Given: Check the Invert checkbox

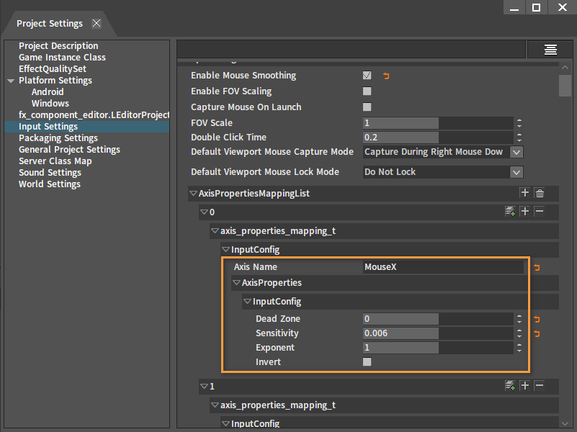Looking at the screenshot, I should (x=367, y=362).
